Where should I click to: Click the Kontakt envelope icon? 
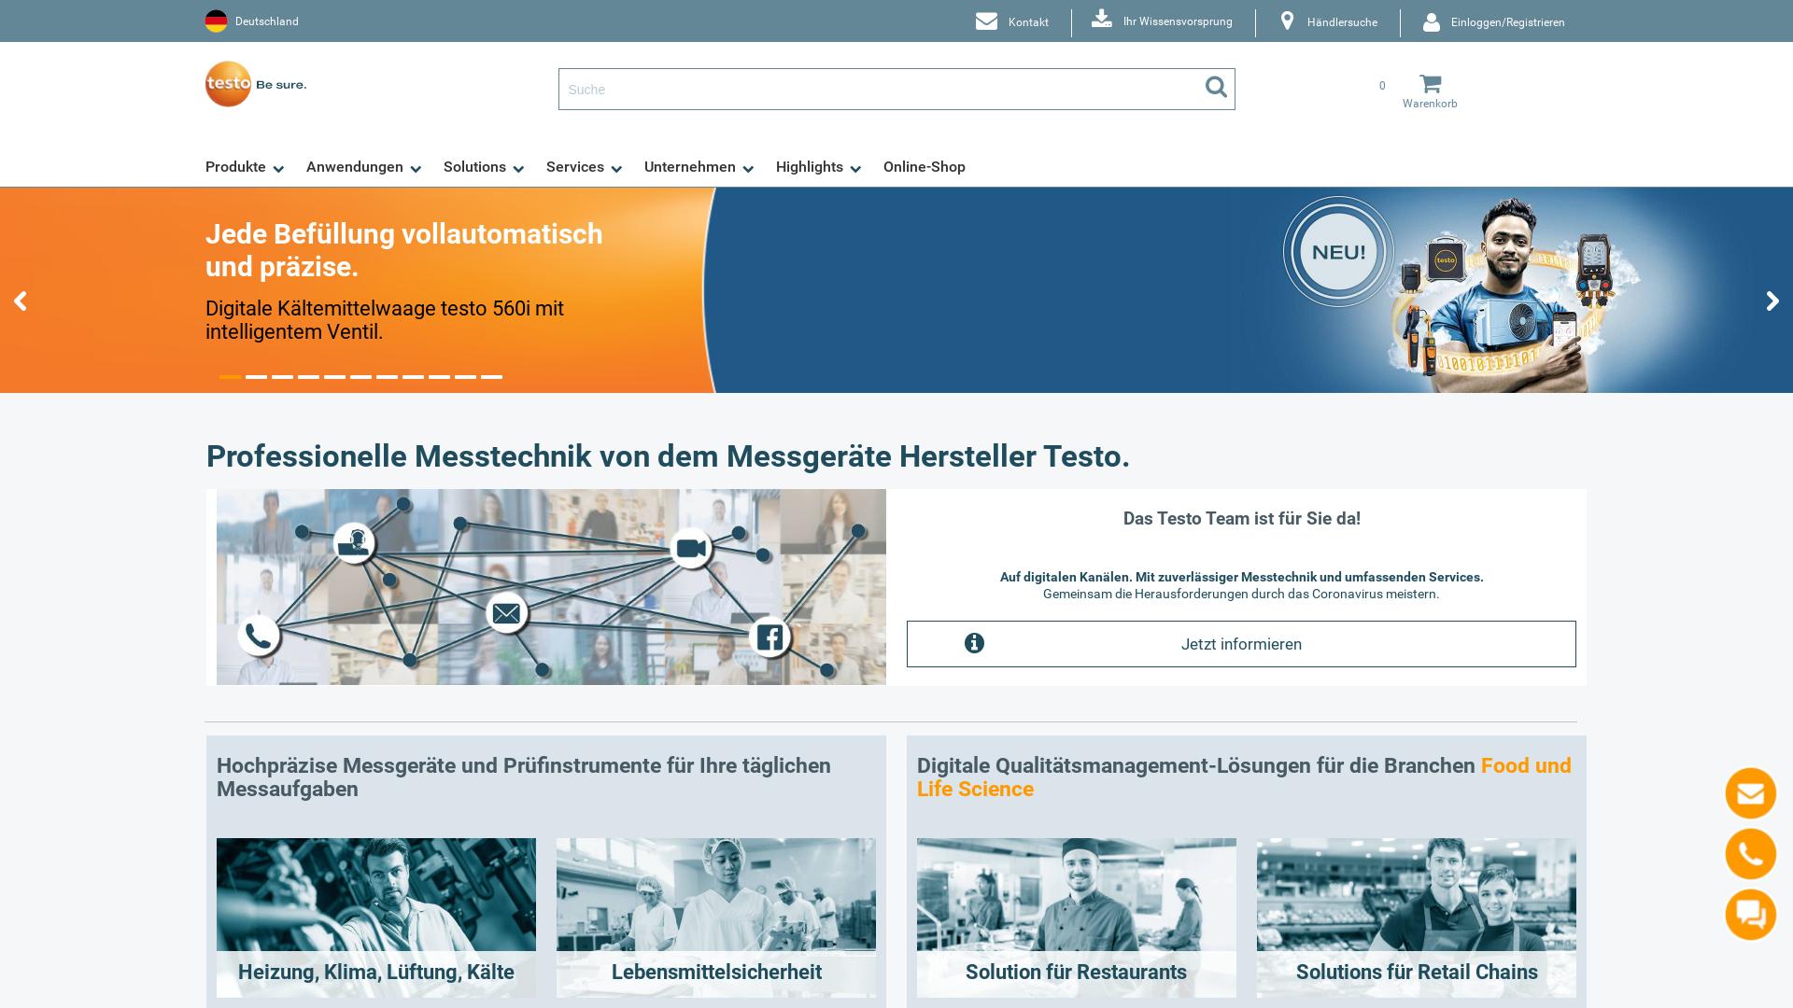click(987, 21)
